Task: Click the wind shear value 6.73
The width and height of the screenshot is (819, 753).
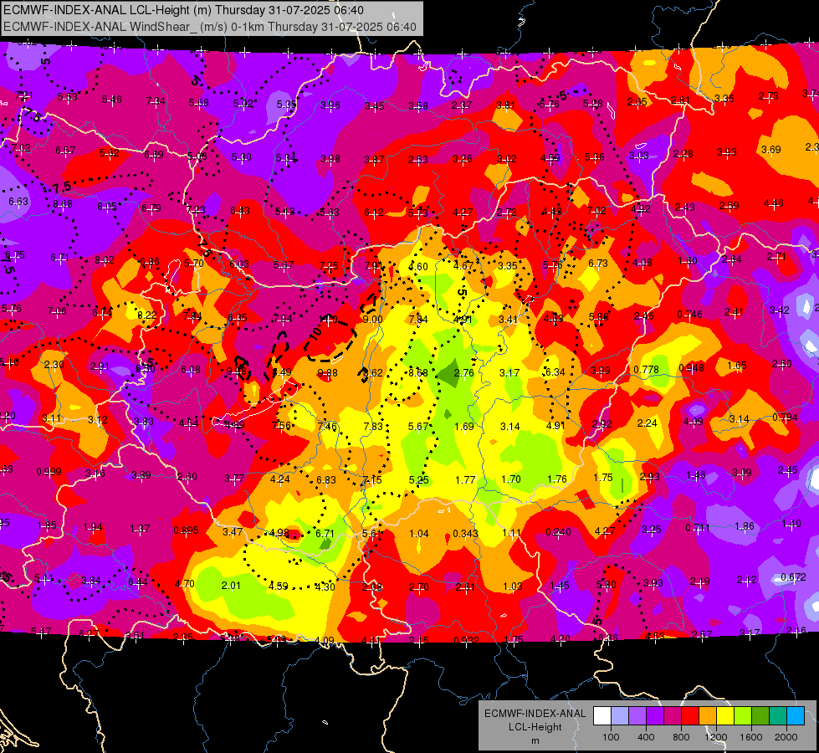Action: click(x=597, y=264)
